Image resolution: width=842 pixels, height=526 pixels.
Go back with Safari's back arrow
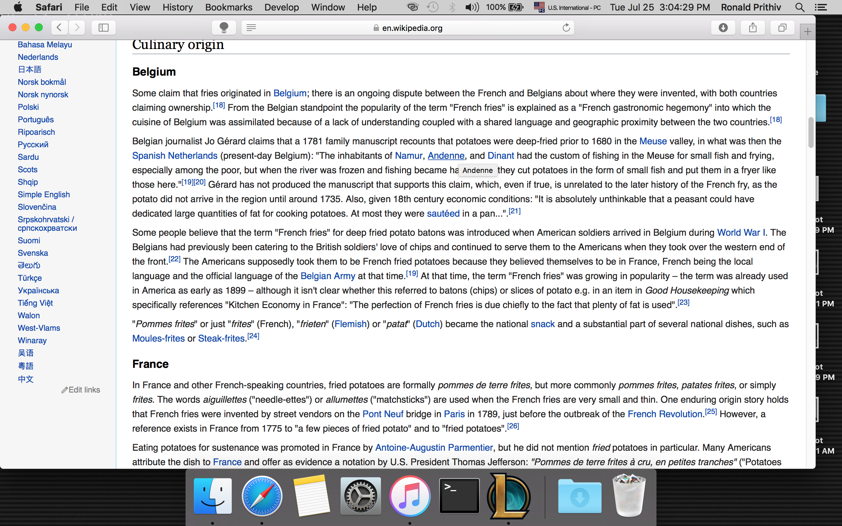tap(60, 28)
